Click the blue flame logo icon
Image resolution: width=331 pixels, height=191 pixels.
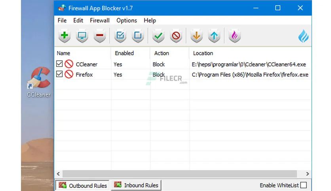tap(303, 36)
